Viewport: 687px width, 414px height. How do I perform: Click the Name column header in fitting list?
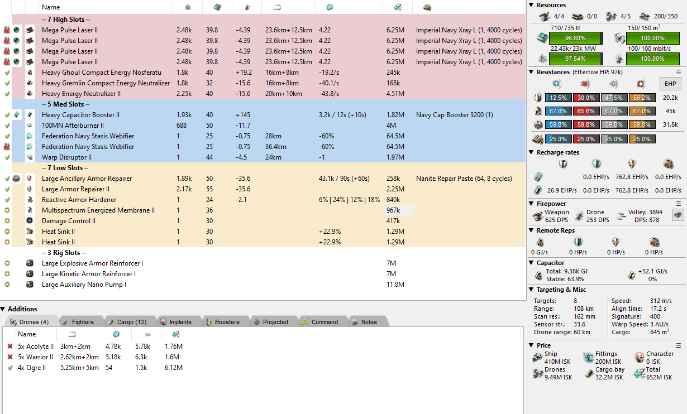[51, 7]
